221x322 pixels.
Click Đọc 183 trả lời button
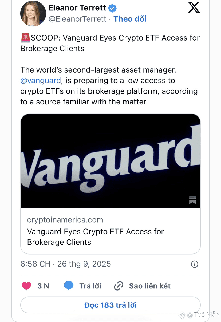[x=111, y=305]
